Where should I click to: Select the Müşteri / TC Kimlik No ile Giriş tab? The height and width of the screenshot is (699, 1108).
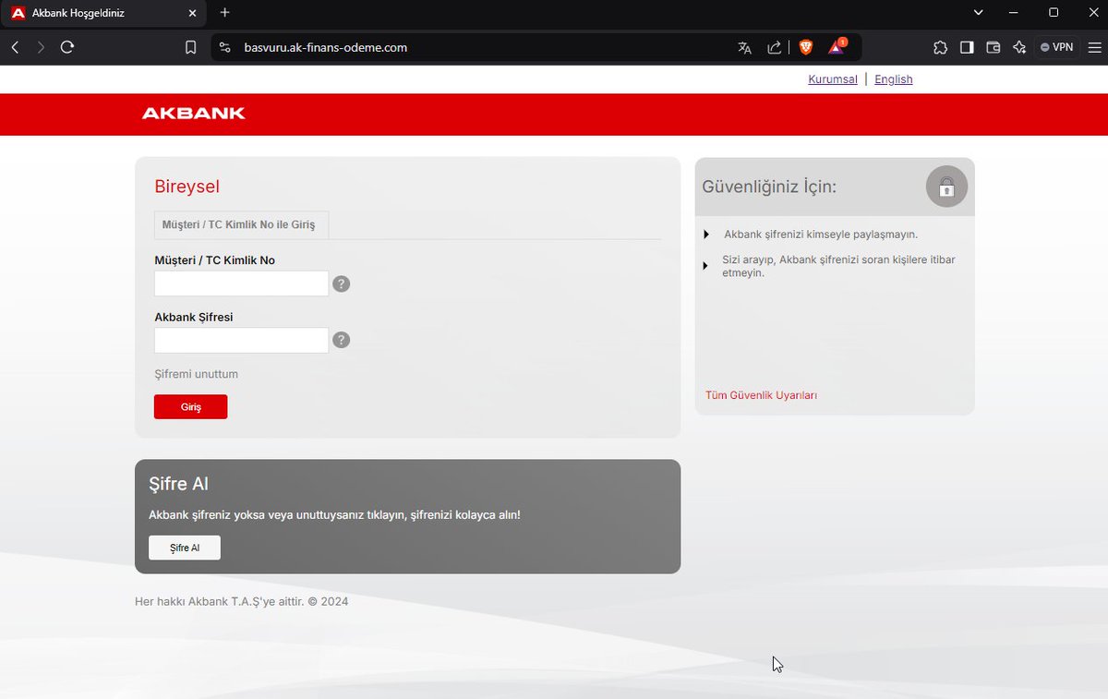pyautogui.click(x=241, y=225)
